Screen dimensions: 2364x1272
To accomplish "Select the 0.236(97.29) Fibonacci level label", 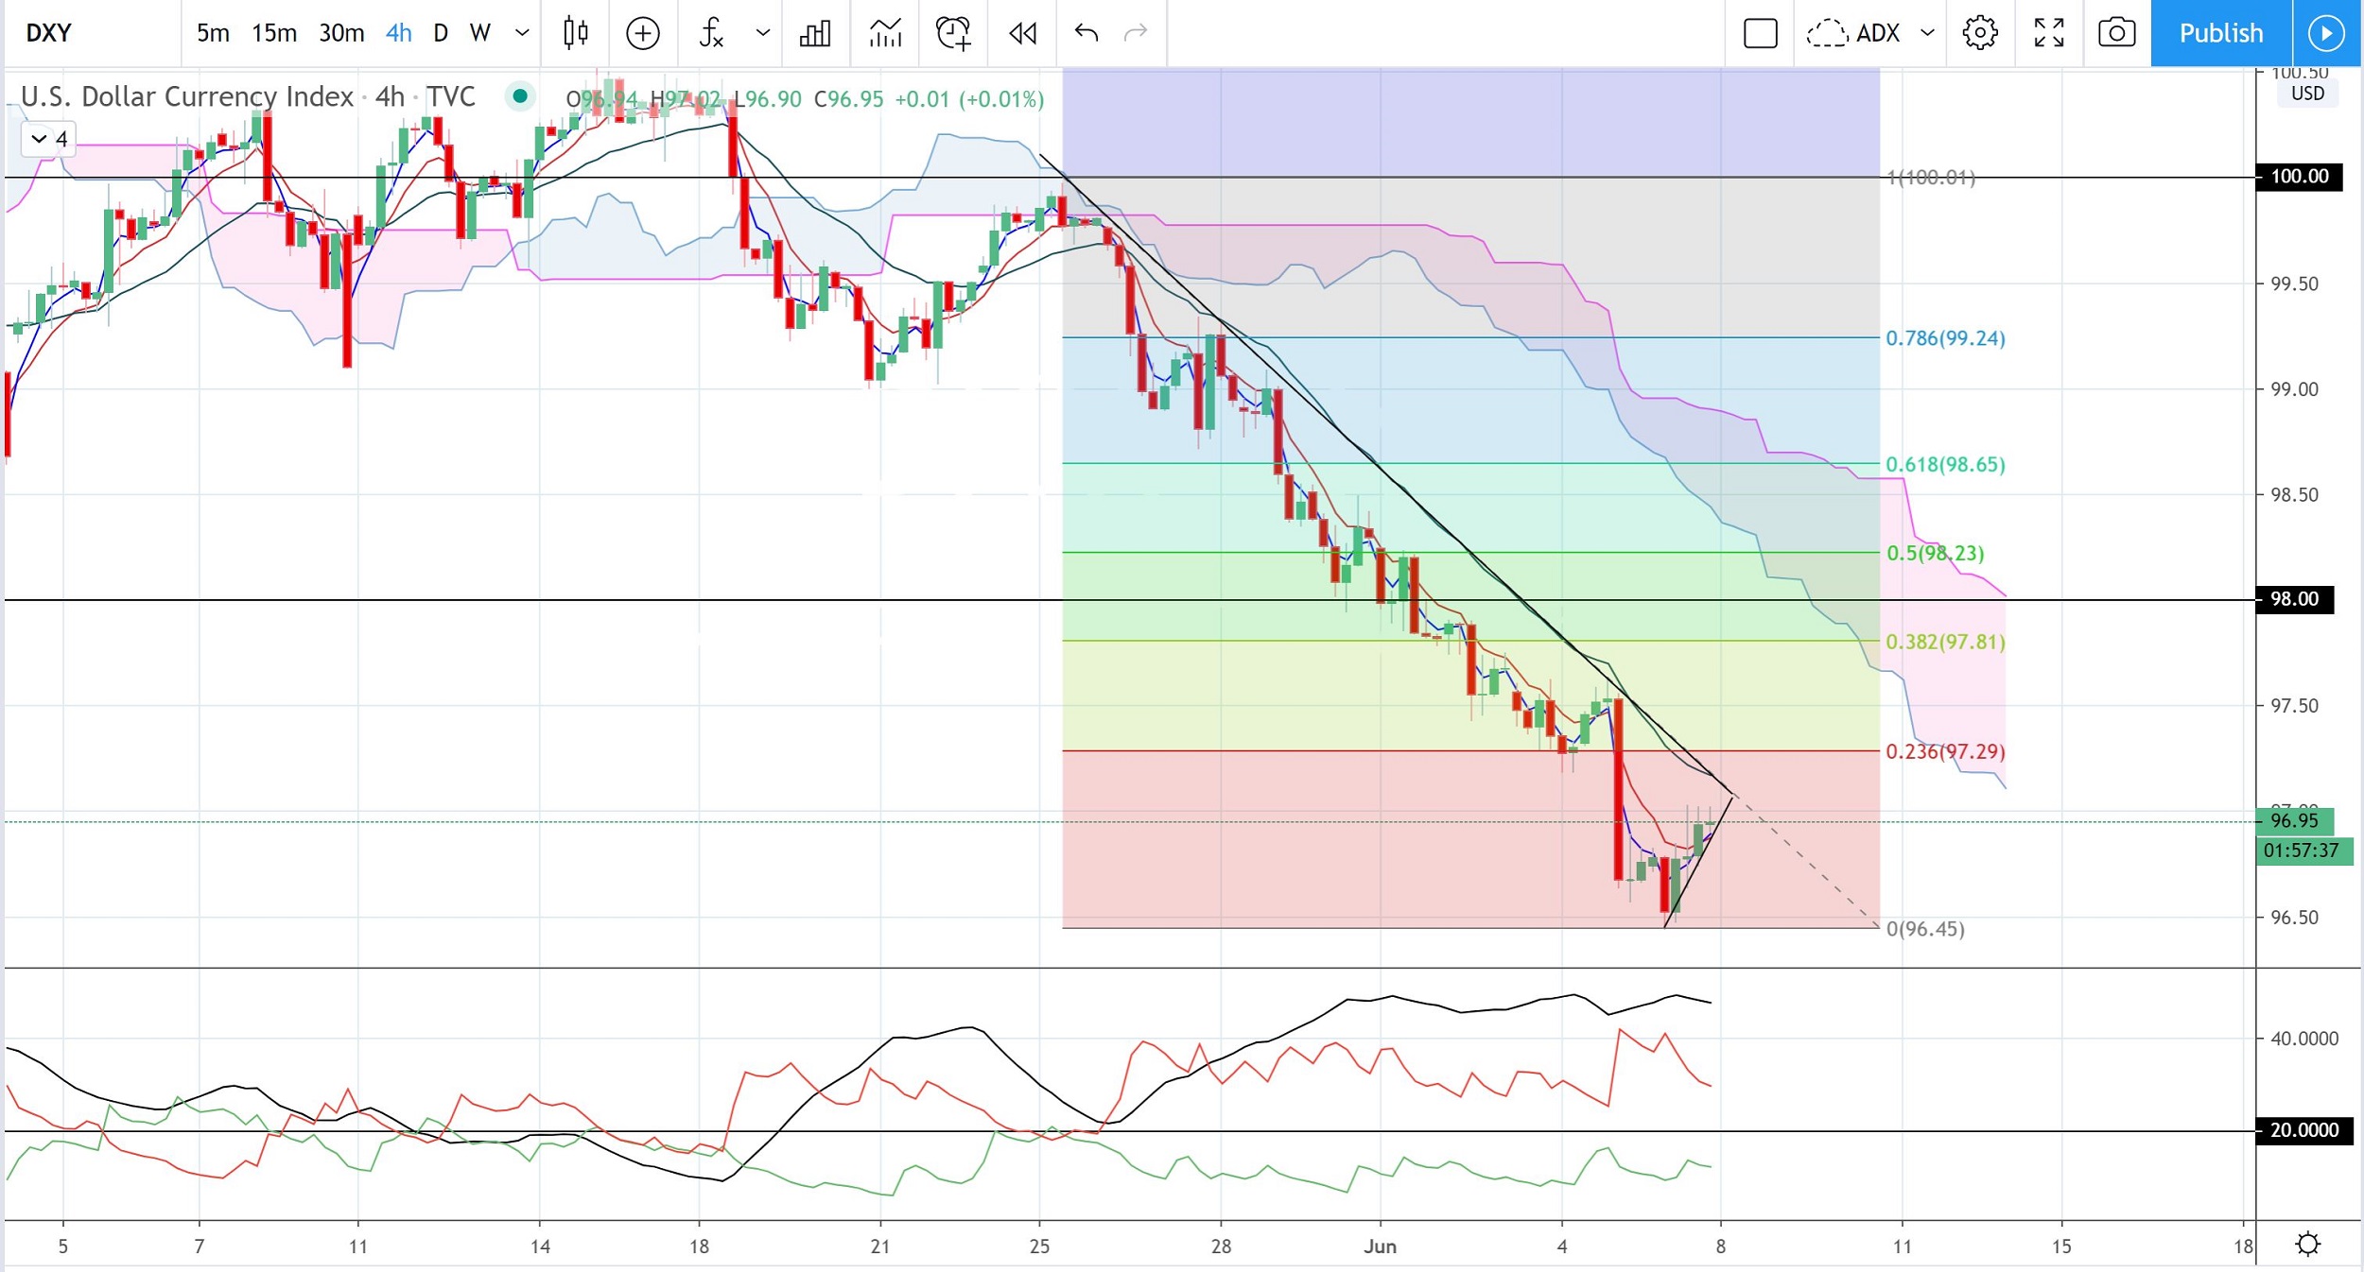I will pyautogui.click(x=1945, y=751).
